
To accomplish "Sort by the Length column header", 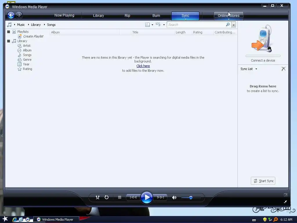I will pyautogui.click(x=183, y=32).
